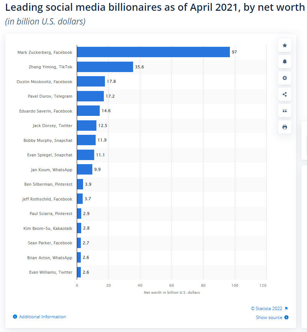
Task: Click the value 97 data label
Action: coord(234,52)
